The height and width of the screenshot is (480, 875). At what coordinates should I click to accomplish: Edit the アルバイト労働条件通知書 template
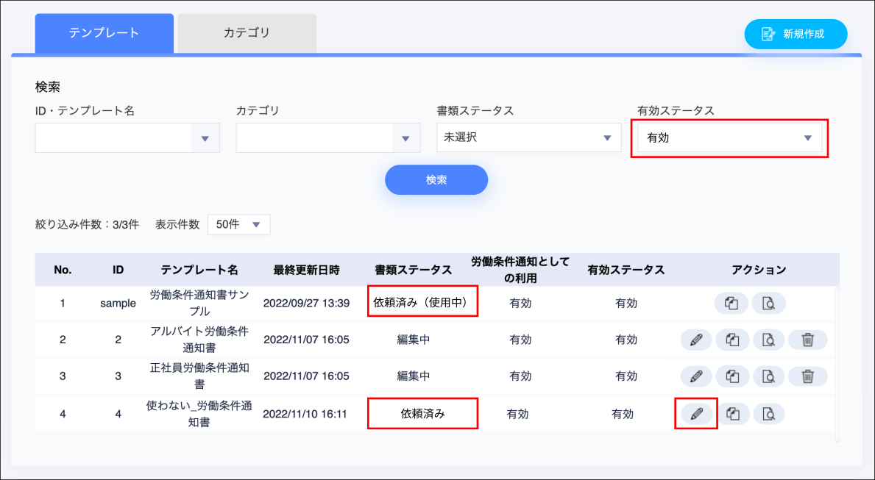[x=696, y=340]
